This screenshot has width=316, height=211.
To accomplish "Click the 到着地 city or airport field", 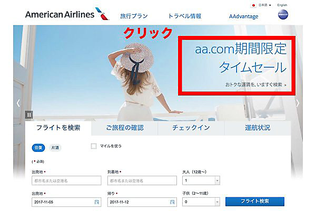I will pos(142,180).
